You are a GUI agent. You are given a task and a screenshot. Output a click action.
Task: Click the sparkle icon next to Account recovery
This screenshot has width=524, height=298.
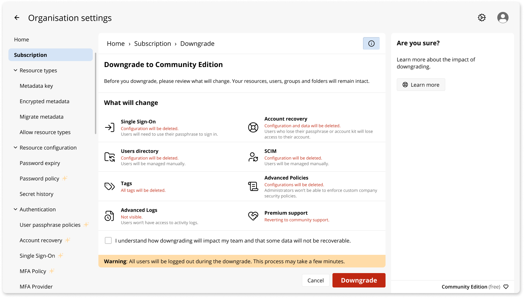click(67, 240)
